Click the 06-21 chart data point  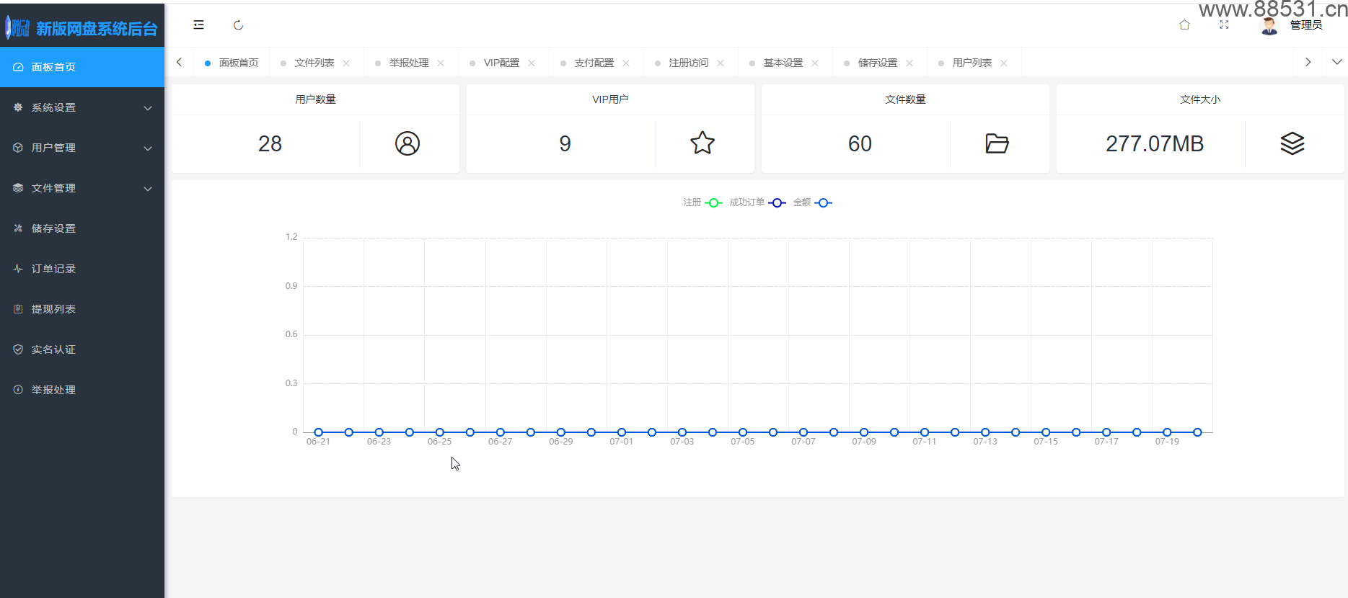[318, 432]
